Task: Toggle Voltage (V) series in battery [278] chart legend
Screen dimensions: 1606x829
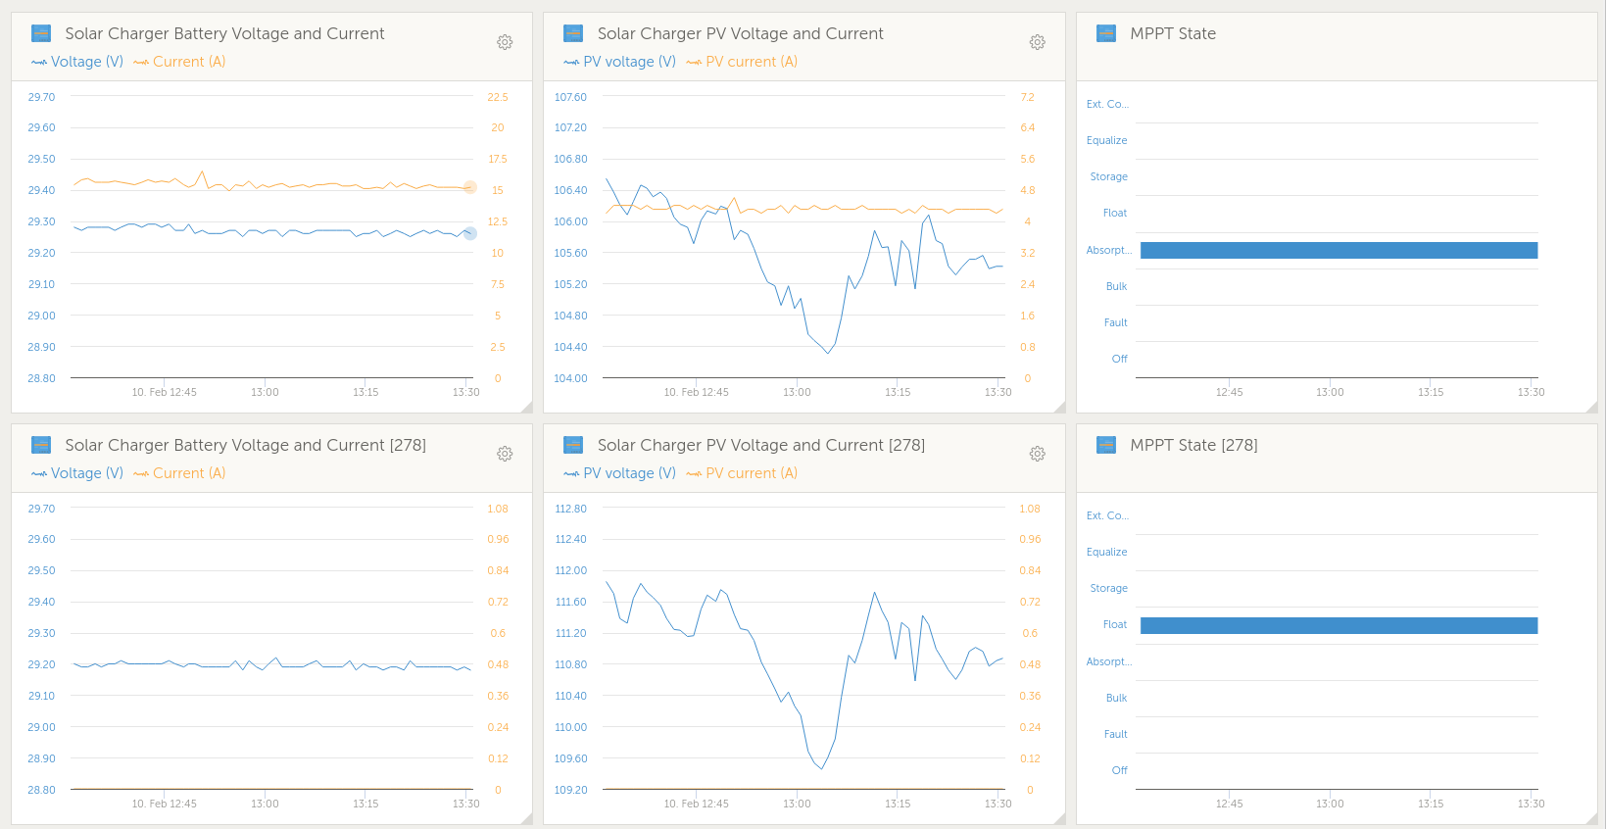Action: pos(77,473)
